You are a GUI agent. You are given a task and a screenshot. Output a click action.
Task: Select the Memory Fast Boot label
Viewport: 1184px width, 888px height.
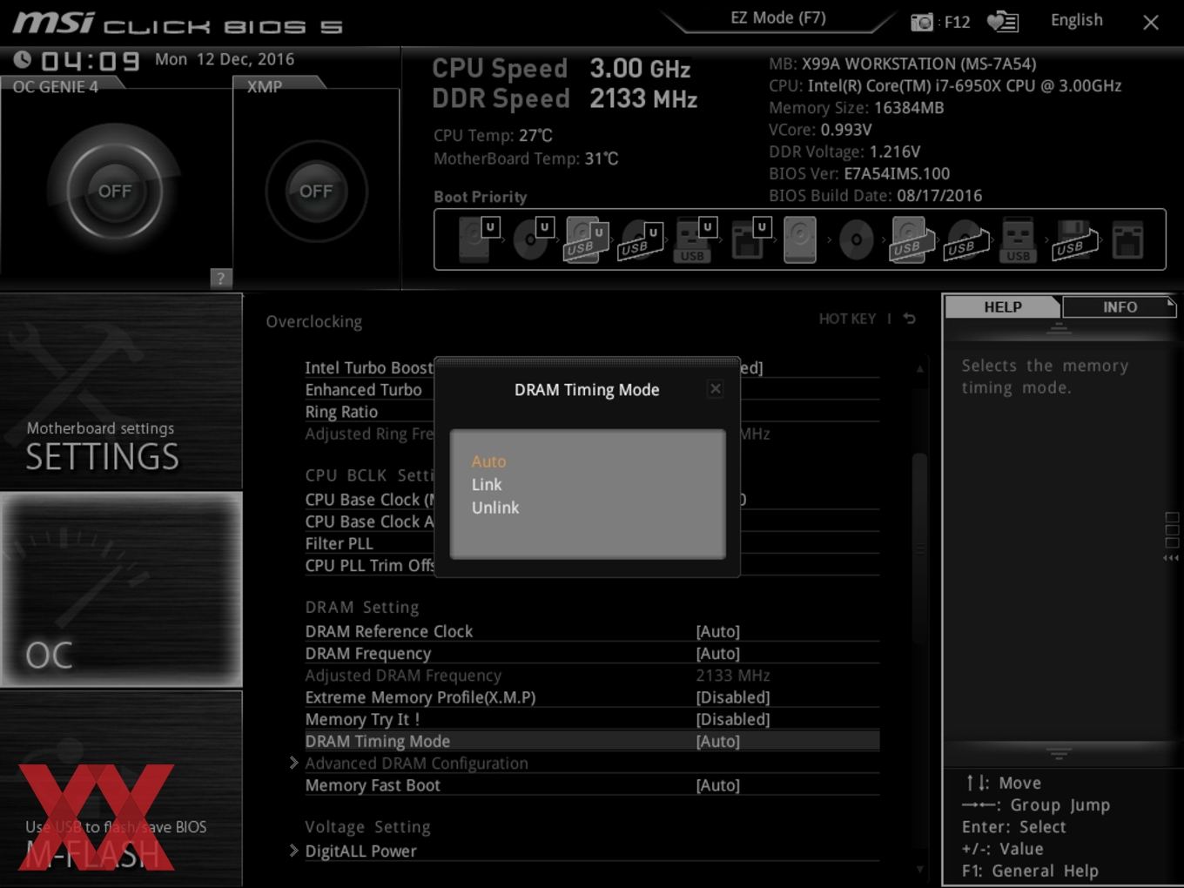[x=373, y=785]
